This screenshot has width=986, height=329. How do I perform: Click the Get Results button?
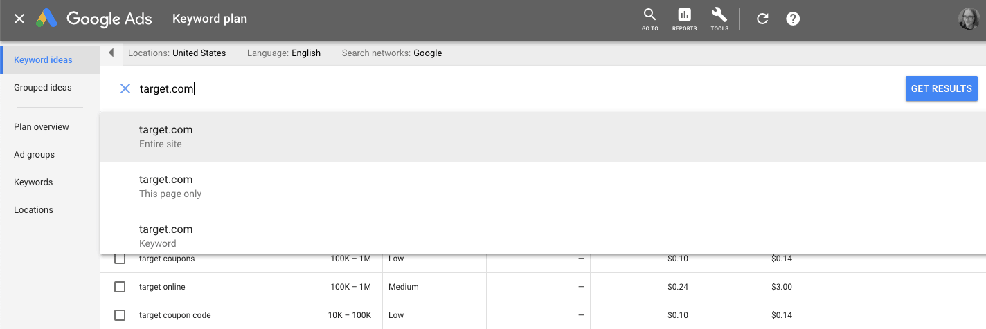pyautogui.click(x=941, y=88)
